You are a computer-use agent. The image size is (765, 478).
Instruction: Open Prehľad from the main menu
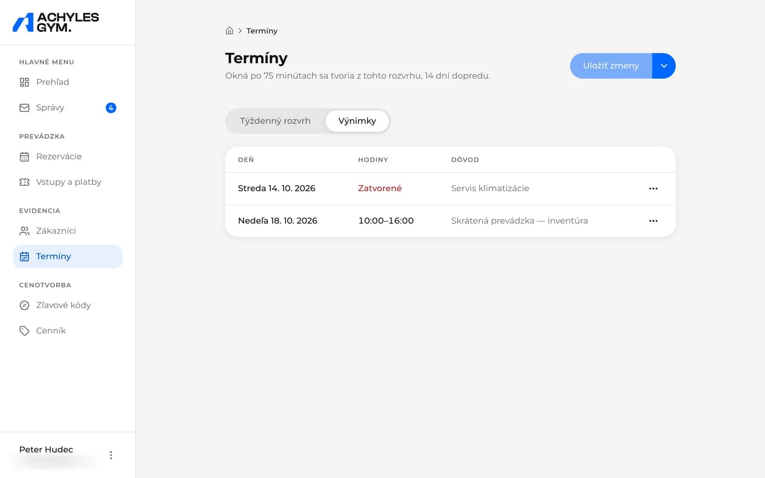point(67,82)
